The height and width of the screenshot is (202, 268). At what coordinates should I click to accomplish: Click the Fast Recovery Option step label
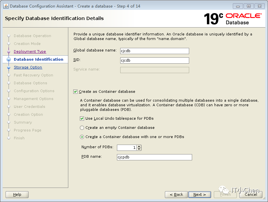(33, 75)
